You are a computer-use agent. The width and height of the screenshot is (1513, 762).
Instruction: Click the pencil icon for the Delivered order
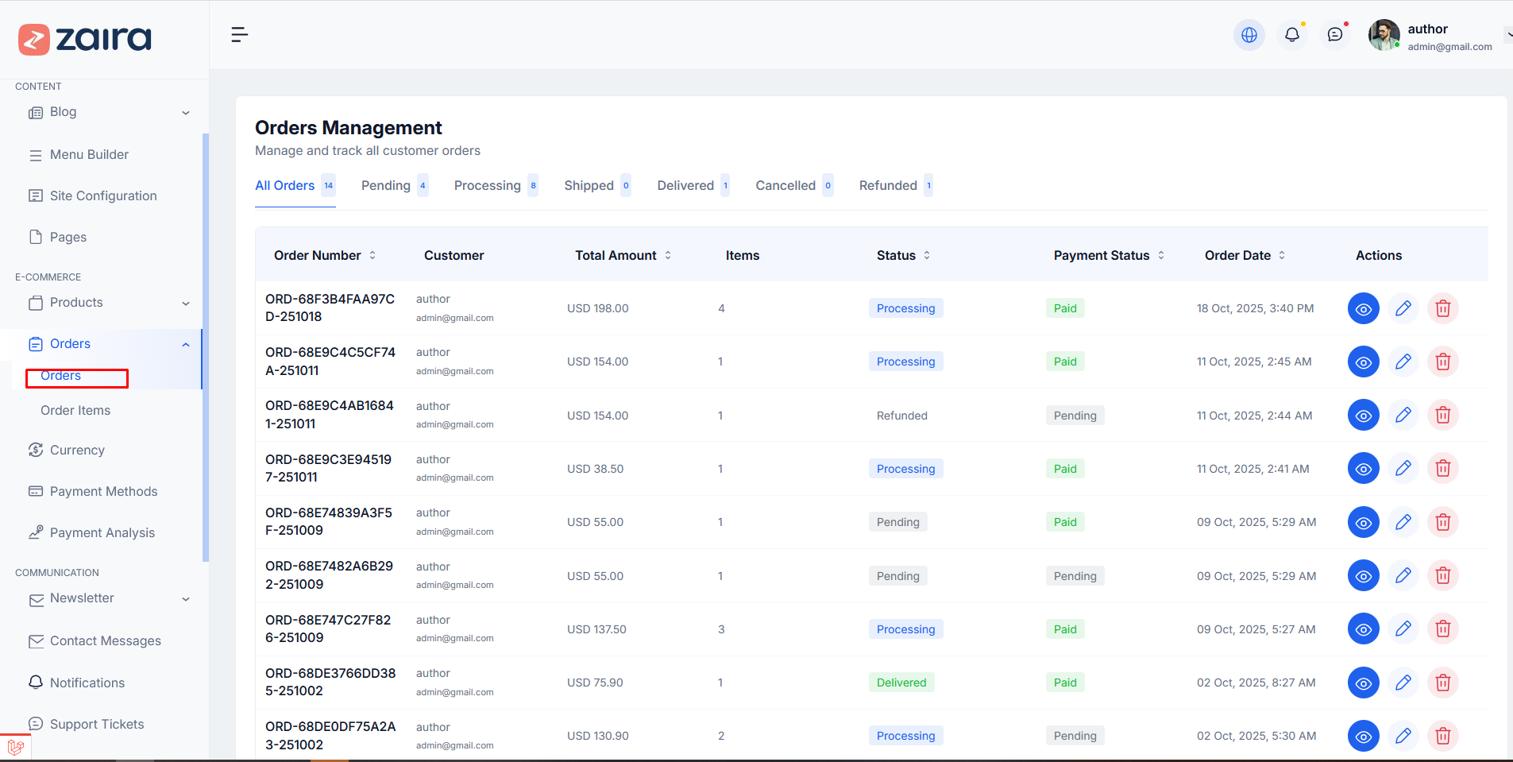(1403, 683)
